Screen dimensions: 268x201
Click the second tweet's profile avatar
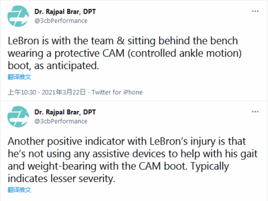click(x=18, y=117)
